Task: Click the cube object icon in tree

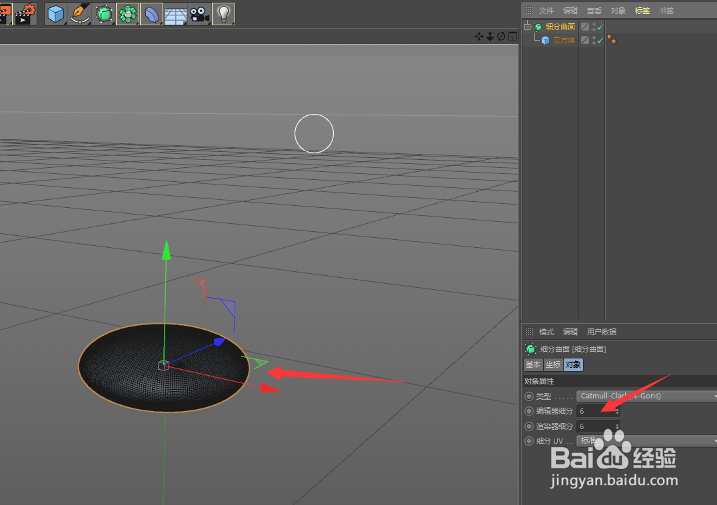Action: [546, 40]
